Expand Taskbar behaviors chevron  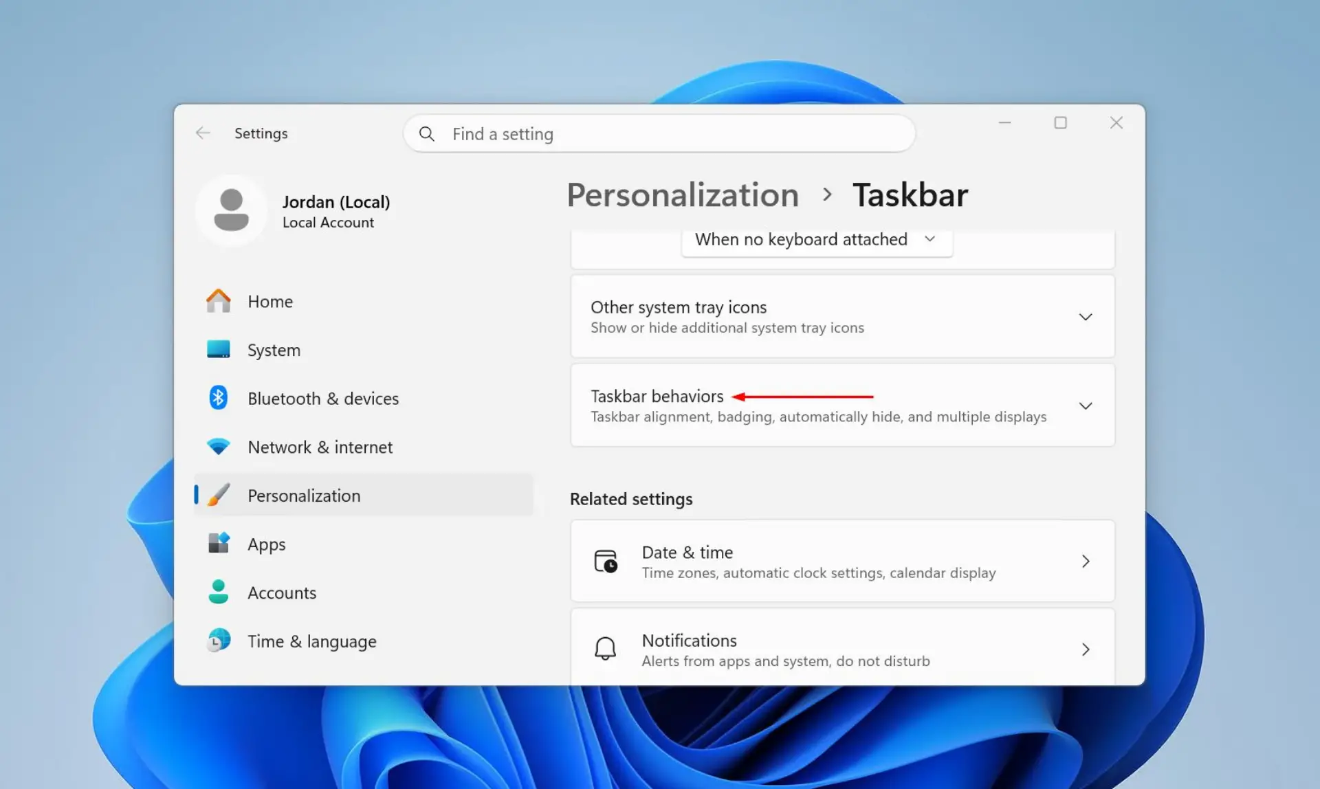(x=1086, y=405)
